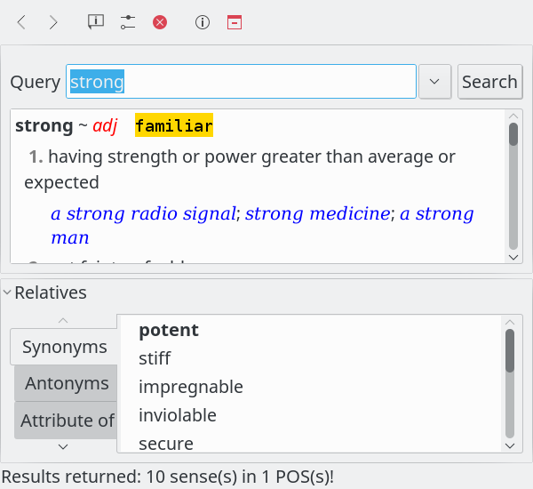
Task: Click the red circle X icon
Action: 160,22
